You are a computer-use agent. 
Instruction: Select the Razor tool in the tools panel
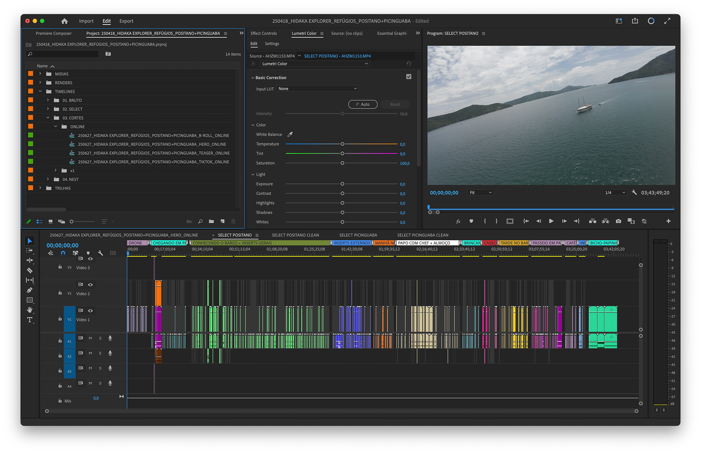pos(30,270)
